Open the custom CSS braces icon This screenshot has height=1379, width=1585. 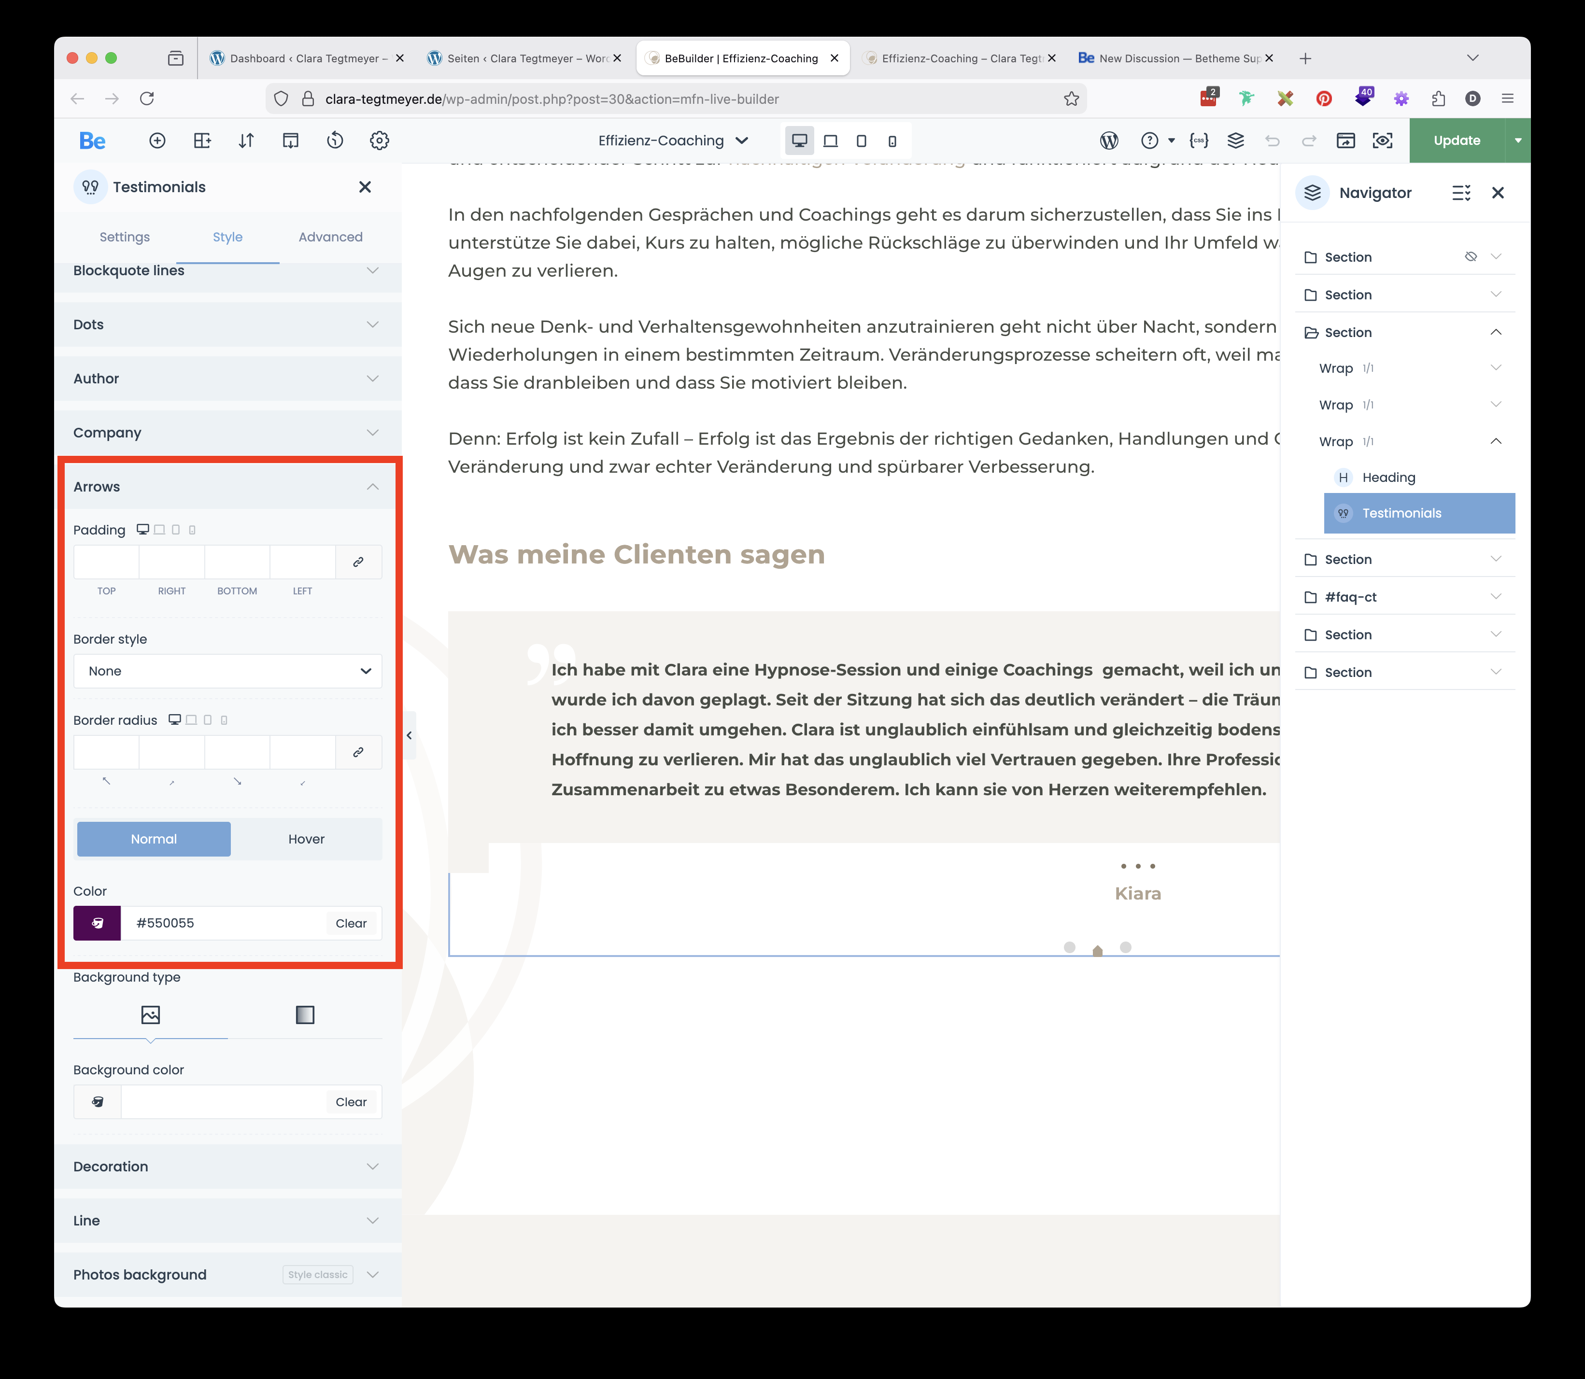[x=1199, y=141]
